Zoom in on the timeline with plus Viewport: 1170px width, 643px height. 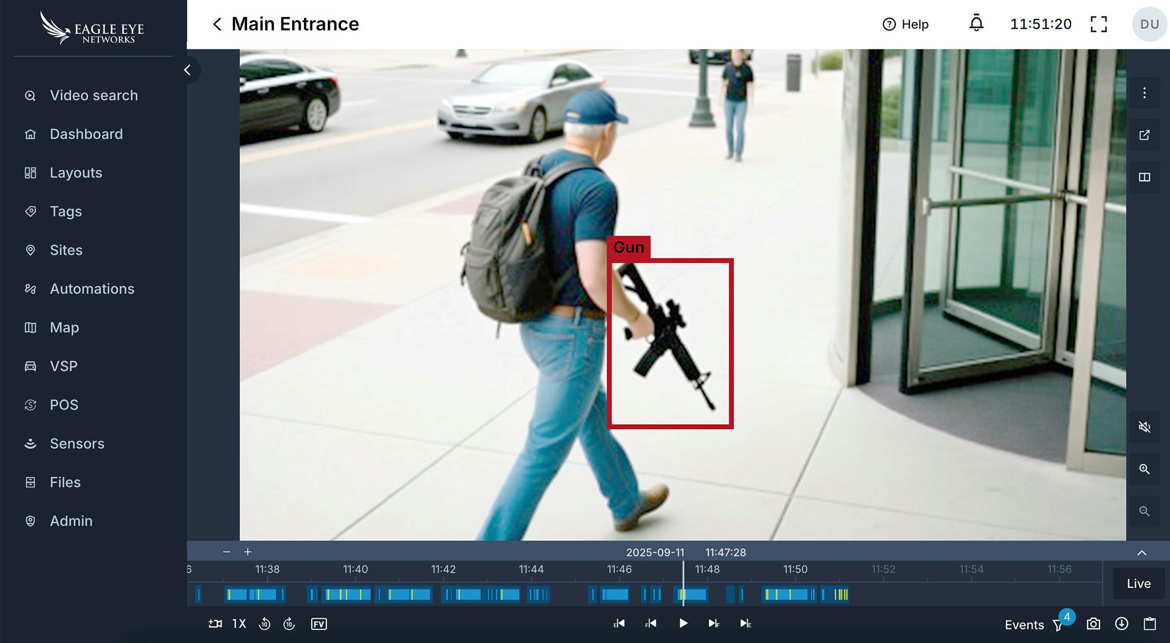[247, 552]
